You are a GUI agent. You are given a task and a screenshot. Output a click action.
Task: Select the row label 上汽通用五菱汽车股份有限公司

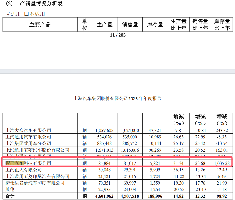37,150
